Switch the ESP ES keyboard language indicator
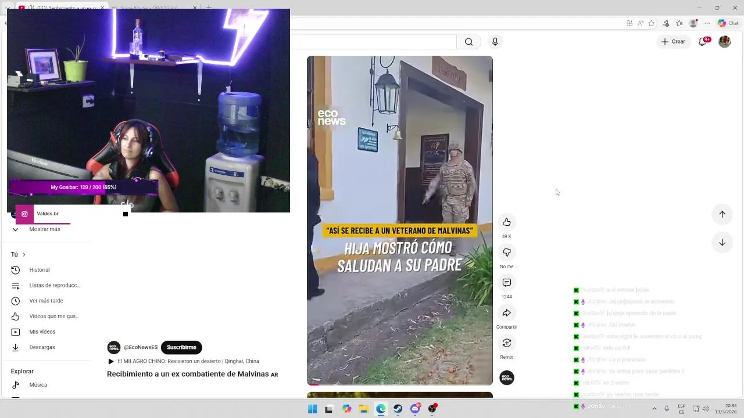744x418 pixels. point(681,409)
